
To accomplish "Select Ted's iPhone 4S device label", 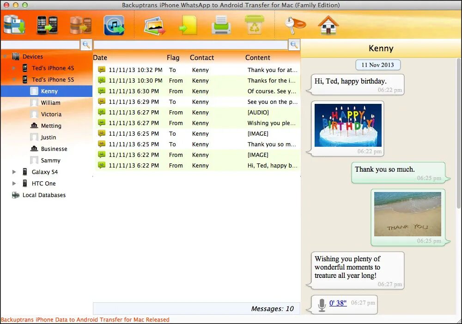I will coord(53,68).
